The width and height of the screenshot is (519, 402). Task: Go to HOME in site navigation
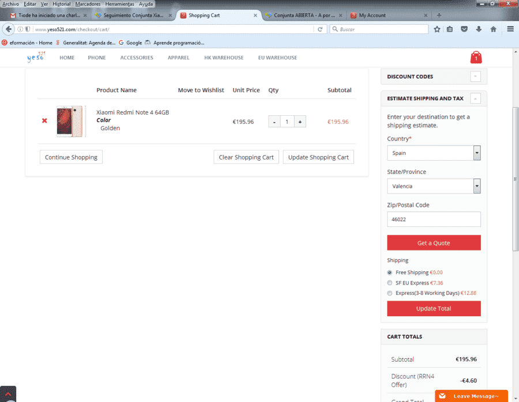point(67,58)
